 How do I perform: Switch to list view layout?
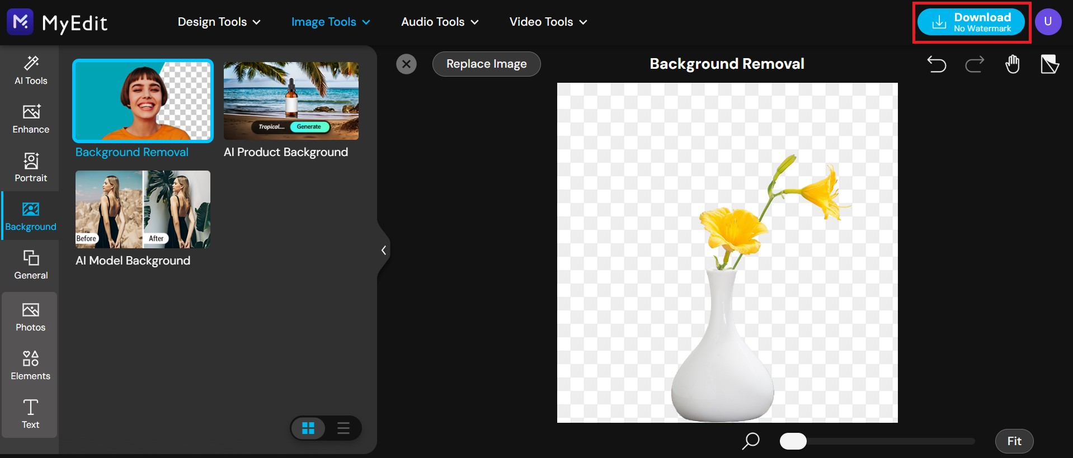point(343,428)
